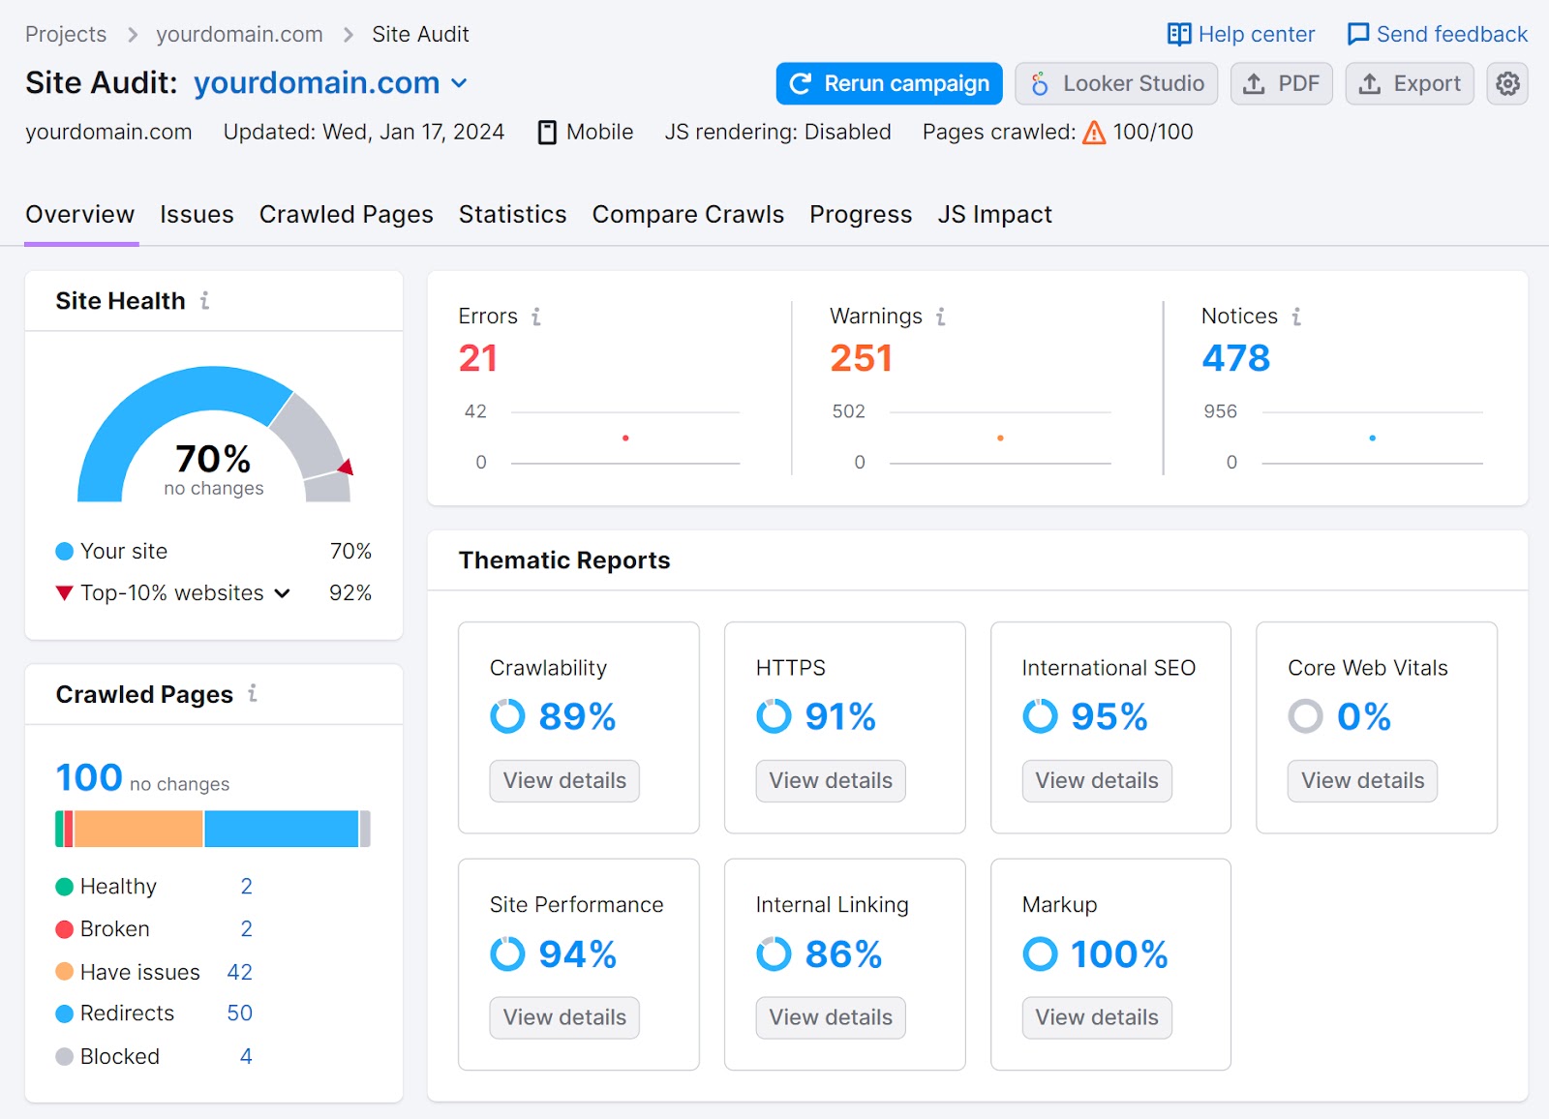Click the Send feedback icon
1549x1119 pixels.
coord(1358,34)
